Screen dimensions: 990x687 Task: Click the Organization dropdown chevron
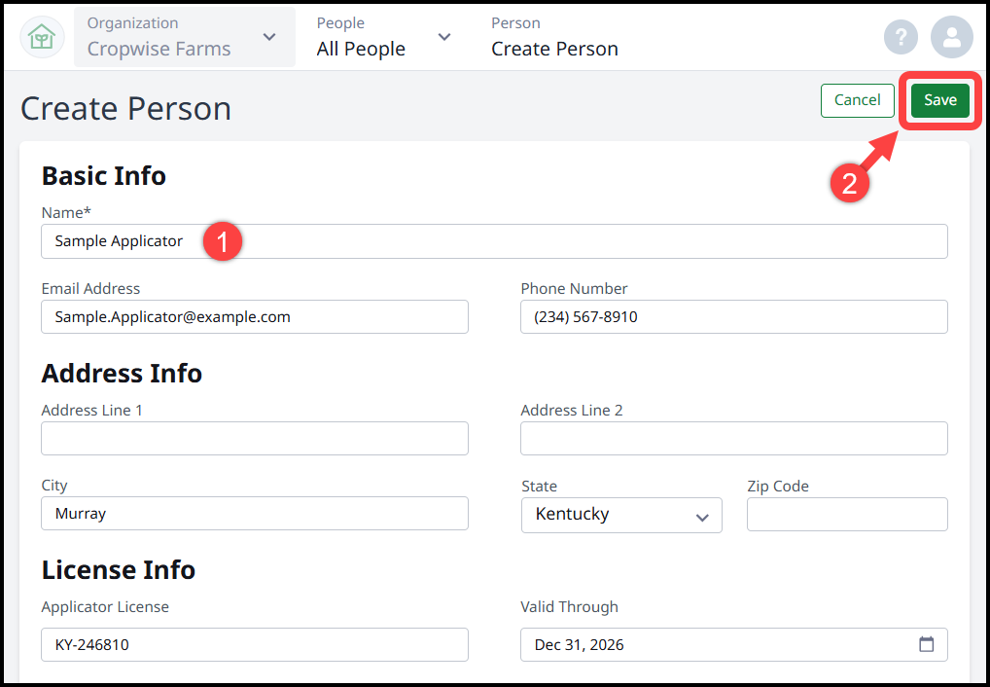pos(268,37)
